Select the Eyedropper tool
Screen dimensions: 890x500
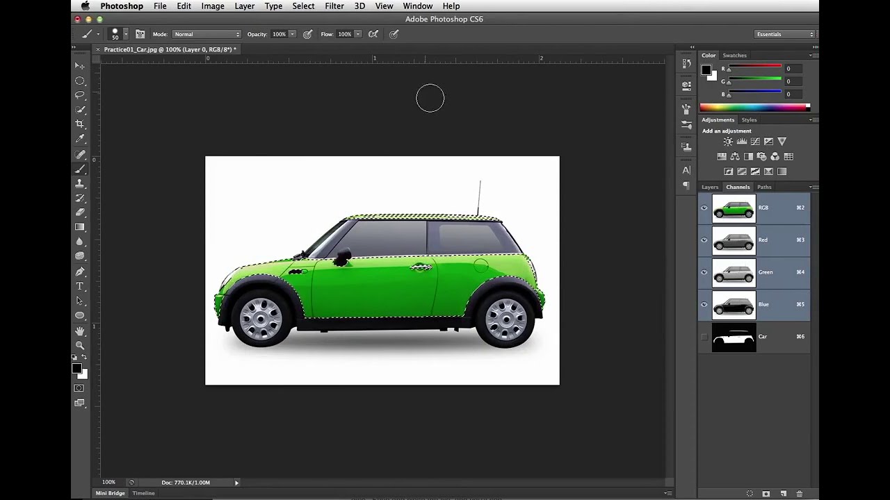tap(79, 139)
